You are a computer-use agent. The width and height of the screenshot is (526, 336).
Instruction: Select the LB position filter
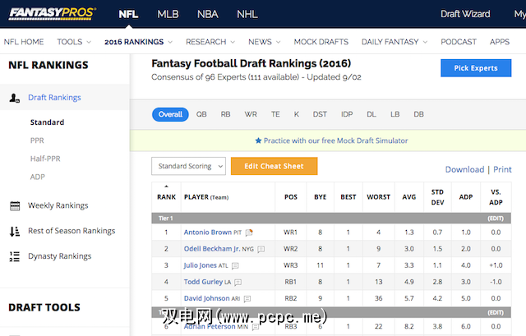pyautogui.click(x=394, y=114)
